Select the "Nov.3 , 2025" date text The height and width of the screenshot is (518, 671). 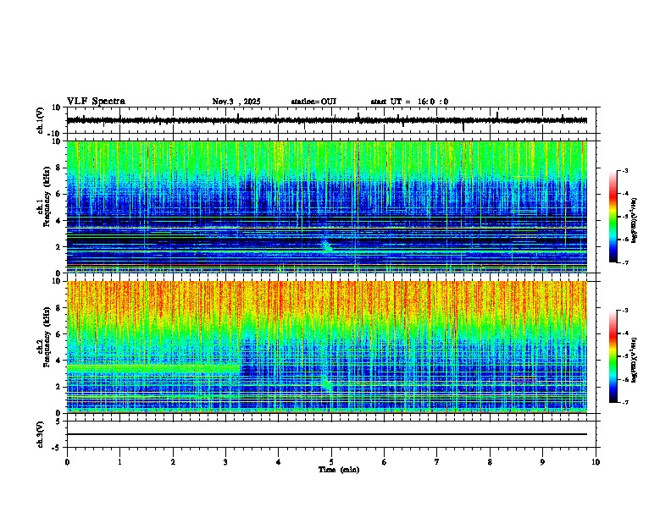click(236, 102)
